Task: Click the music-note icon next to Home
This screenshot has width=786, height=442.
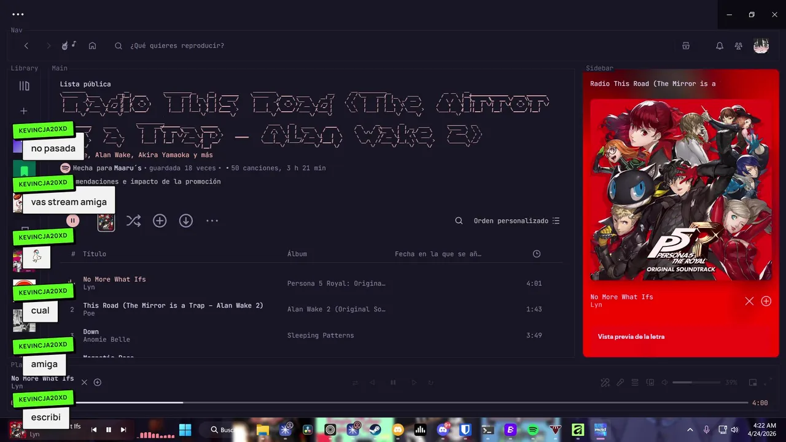Action: [x=69, y=45]
